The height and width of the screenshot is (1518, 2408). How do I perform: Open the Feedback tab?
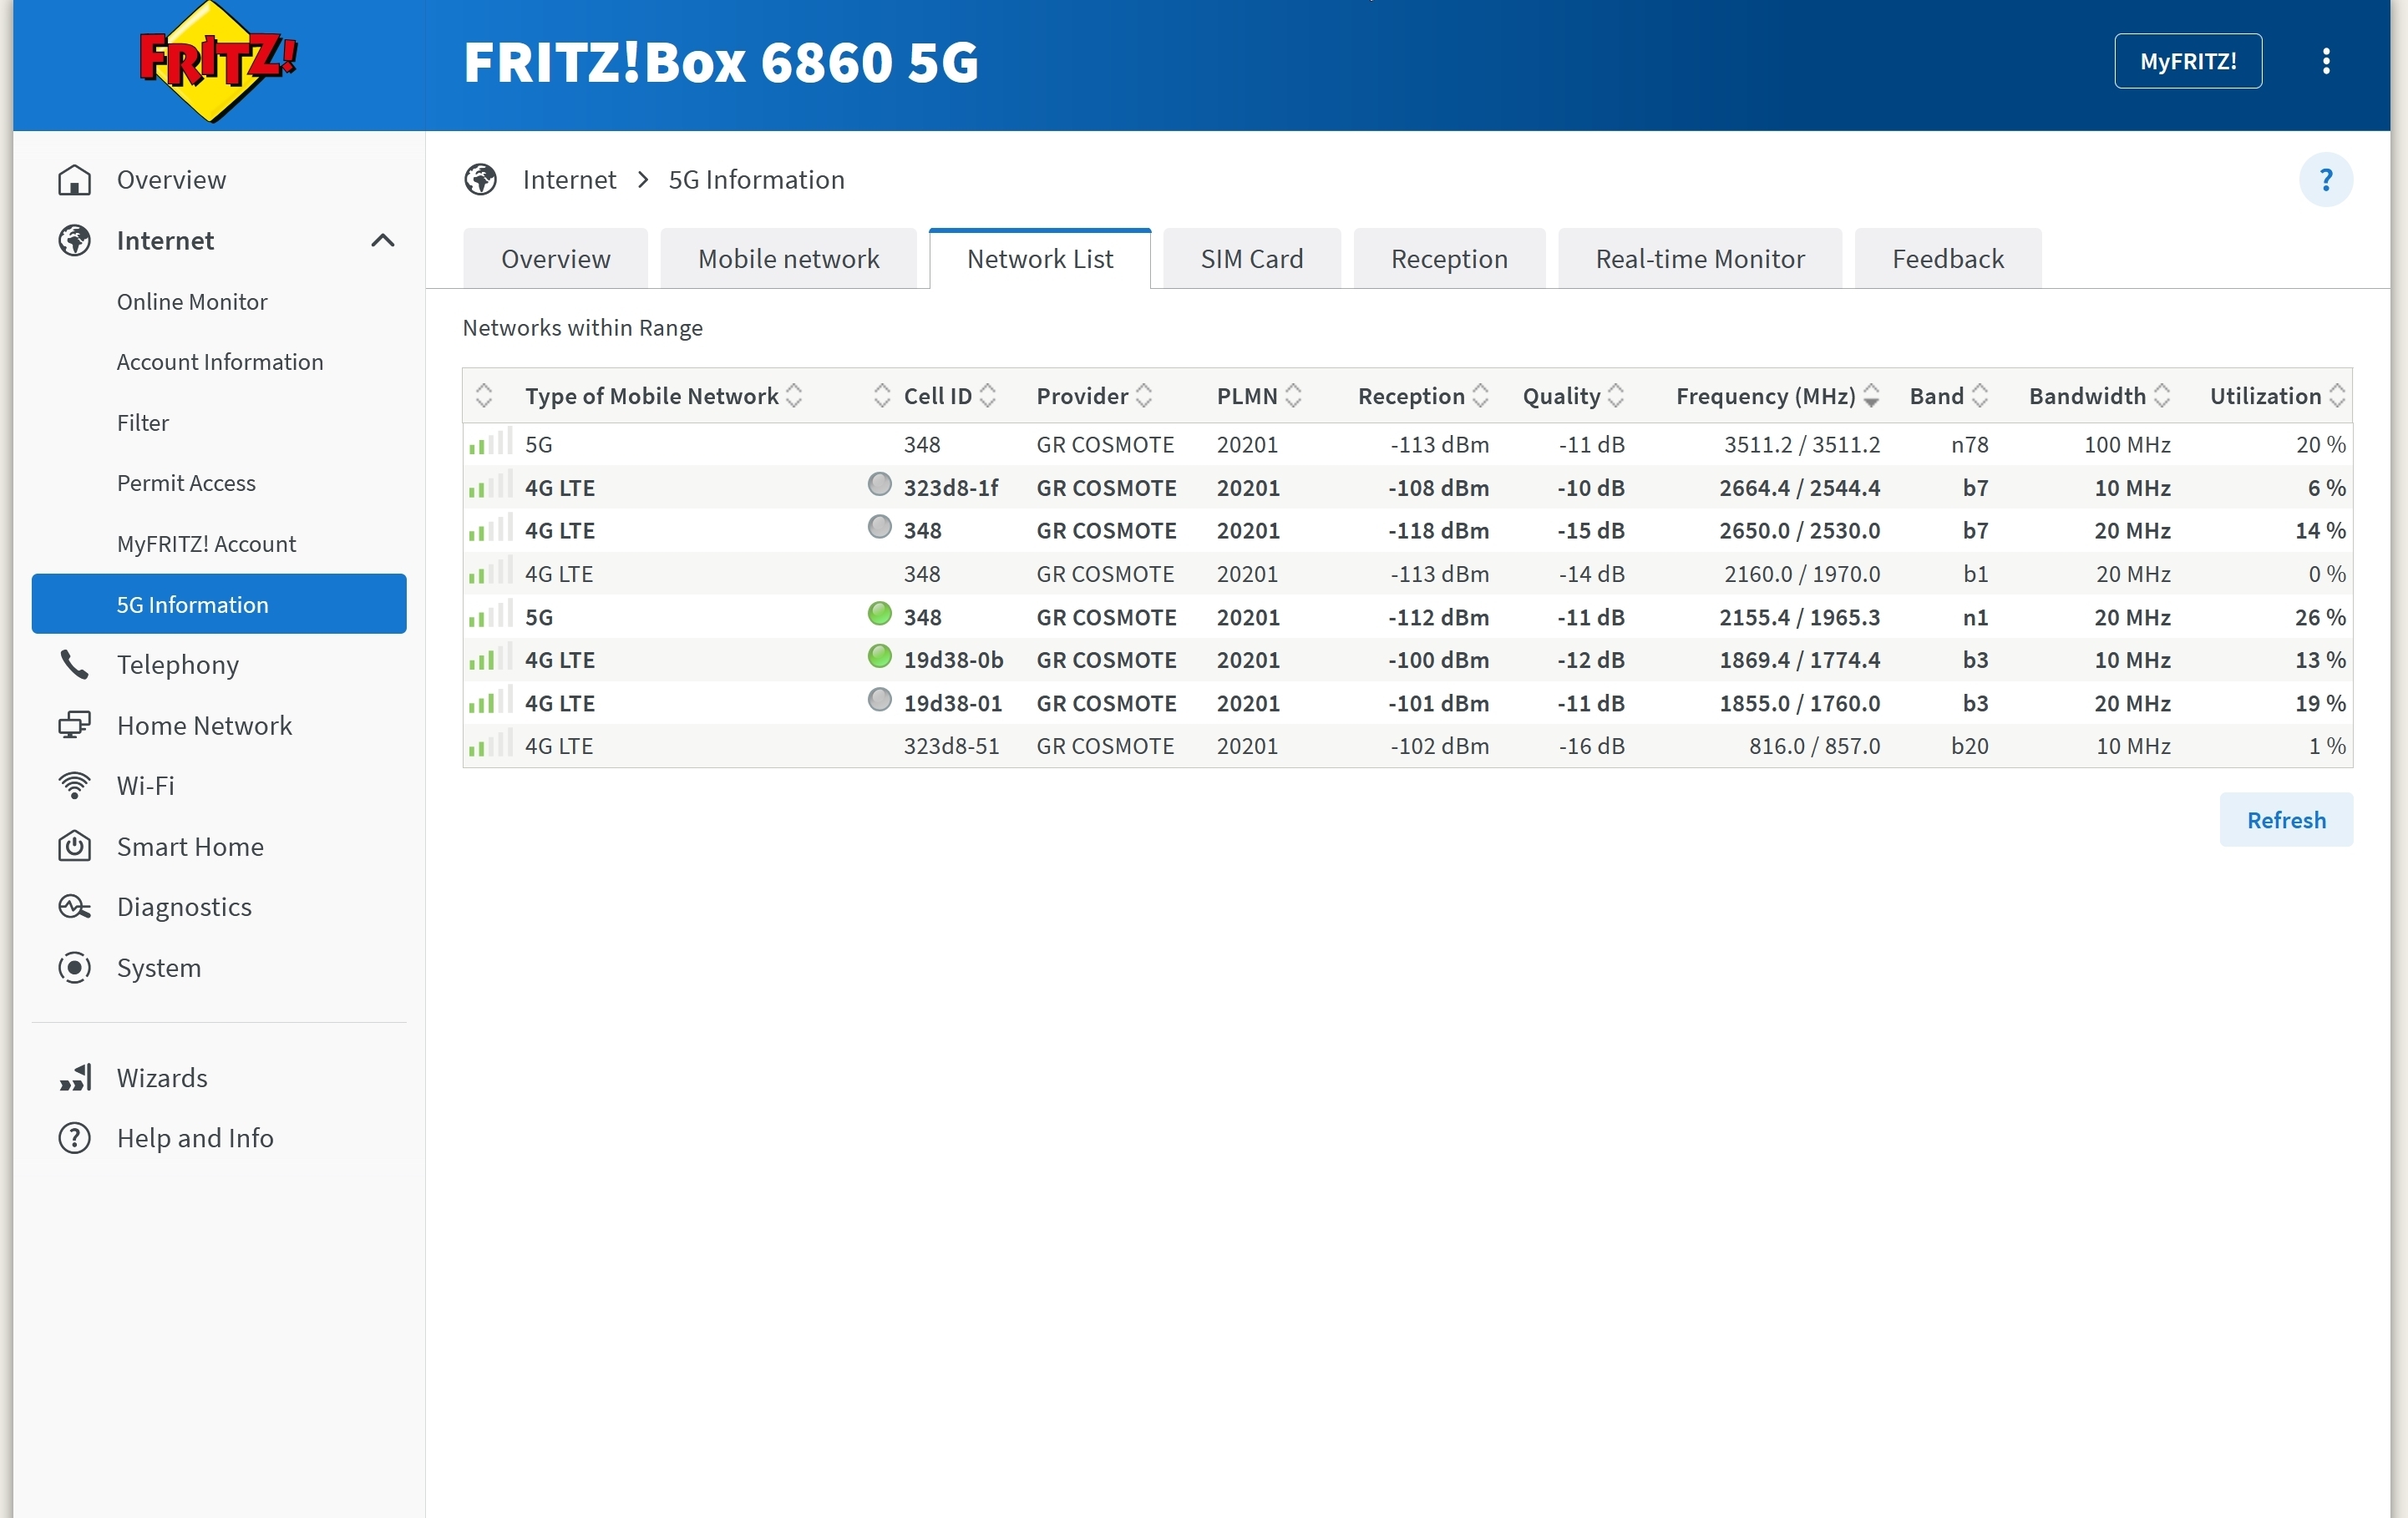[x=1948, y=259]
